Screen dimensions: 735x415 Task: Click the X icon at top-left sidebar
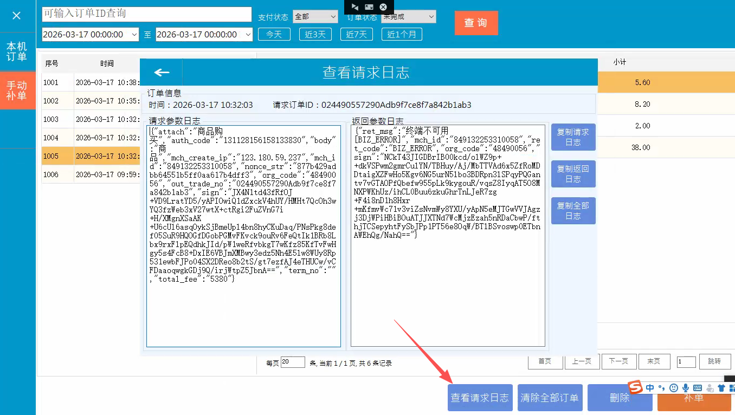(16, 16)
